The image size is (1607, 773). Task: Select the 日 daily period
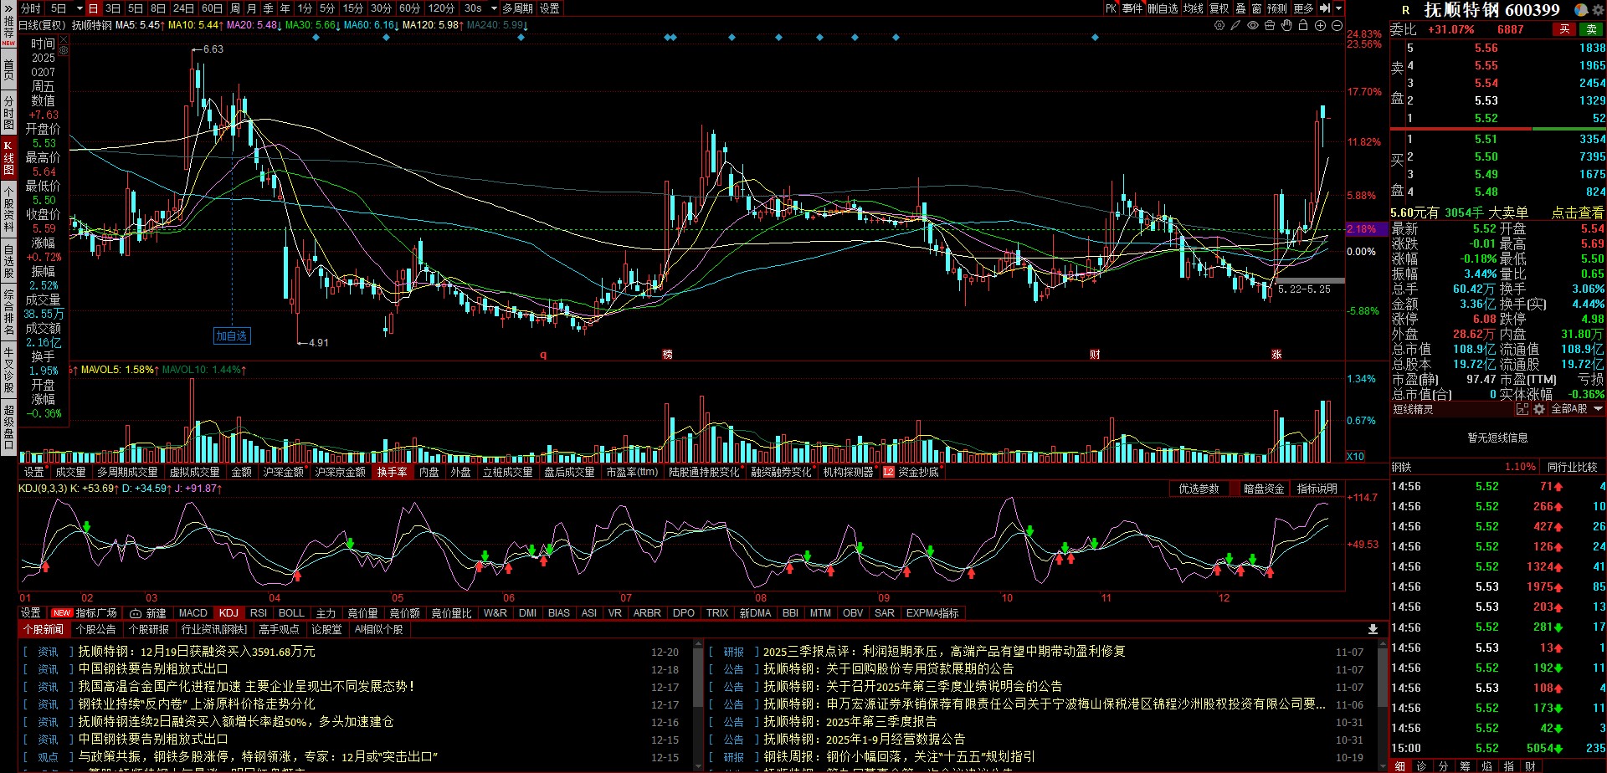pos(93,8)
